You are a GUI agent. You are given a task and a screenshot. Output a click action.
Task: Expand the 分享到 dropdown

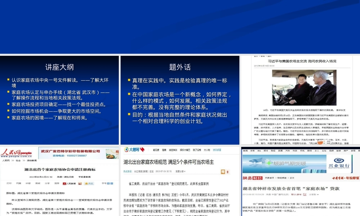(x=314, y=194)
